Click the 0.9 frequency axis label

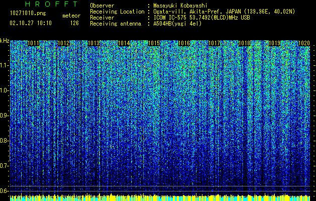coord(5,116)
